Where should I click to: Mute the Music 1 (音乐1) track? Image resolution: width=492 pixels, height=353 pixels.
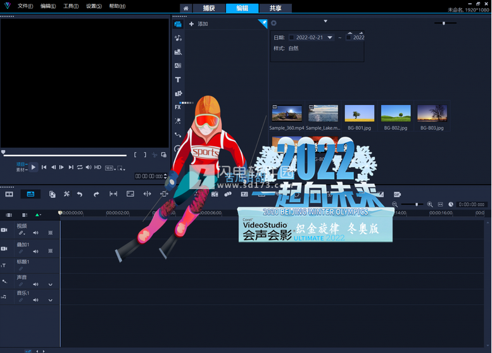pyautogui.click(x=35, y=300)
